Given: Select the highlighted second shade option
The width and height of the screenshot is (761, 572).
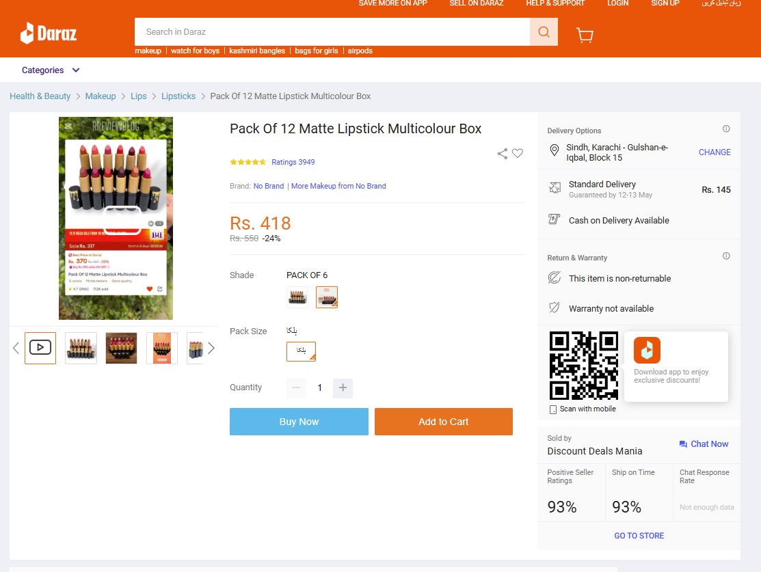Looking at the screenshot, I should [x=327, y=297].
